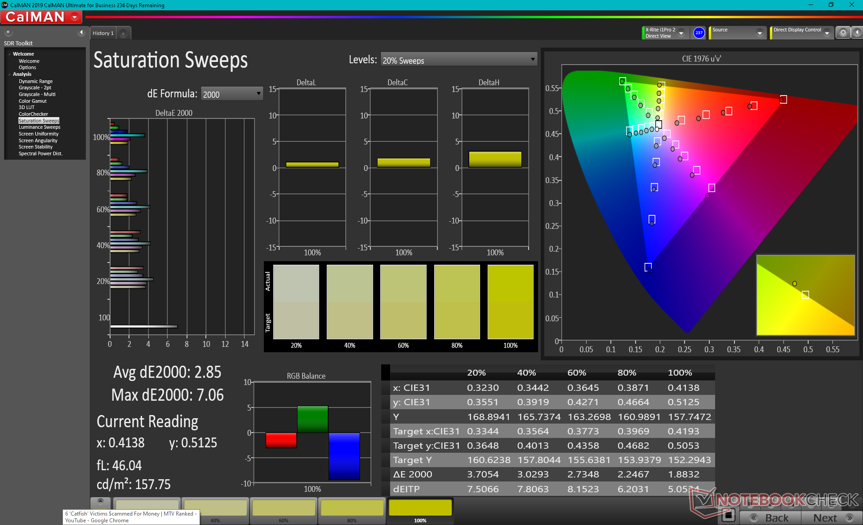The width and height of the screenshot is (863, 525).
Task: Collapse the SDR Toolkit sidebar arrow
Action: click(x=81, y=32)
